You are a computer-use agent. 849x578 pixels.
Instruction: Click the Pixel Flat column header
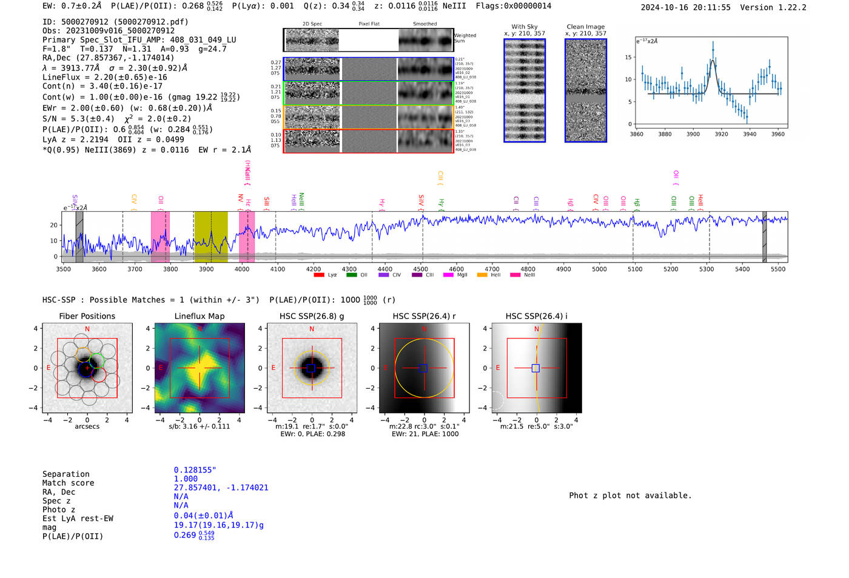(369, 24)
